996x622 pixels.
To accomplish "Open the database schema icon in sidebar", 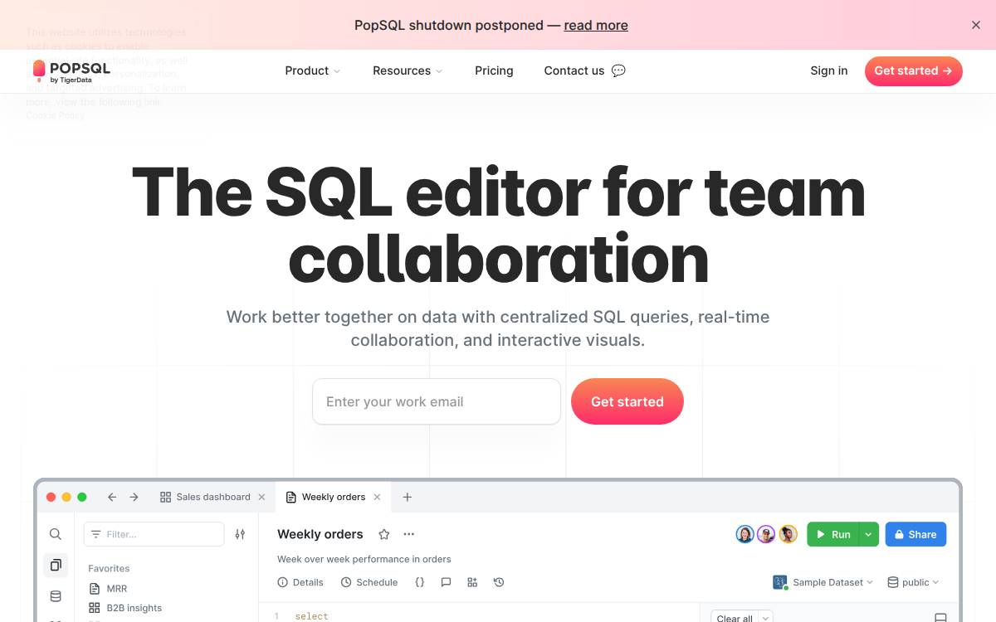I will tap(56, 595).
